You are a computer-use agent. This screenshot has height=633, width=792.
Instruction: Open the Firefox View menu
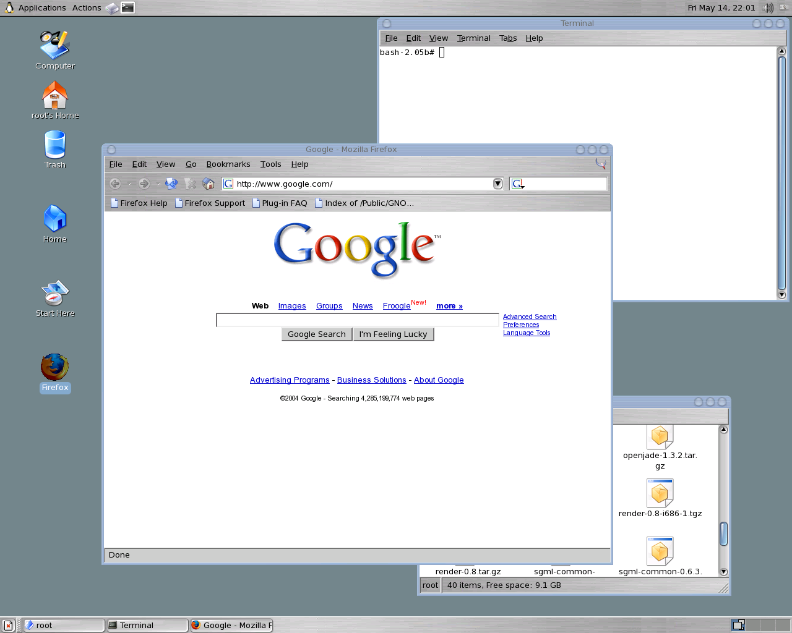pyautogui.click(x=166, y=164)
